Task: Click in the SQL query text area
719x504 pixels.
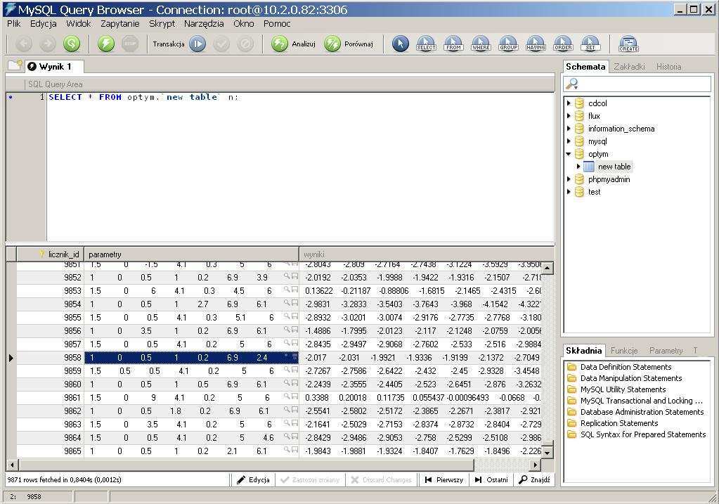Action: click(x=300, y=167)
